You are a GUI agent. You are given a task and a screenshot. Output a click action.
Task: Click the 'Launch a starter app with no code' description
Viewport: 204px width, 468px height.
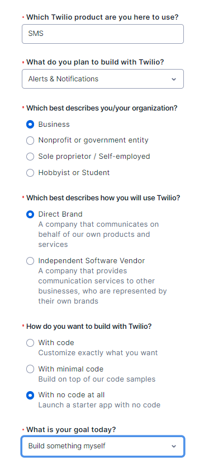coord(99,405)
